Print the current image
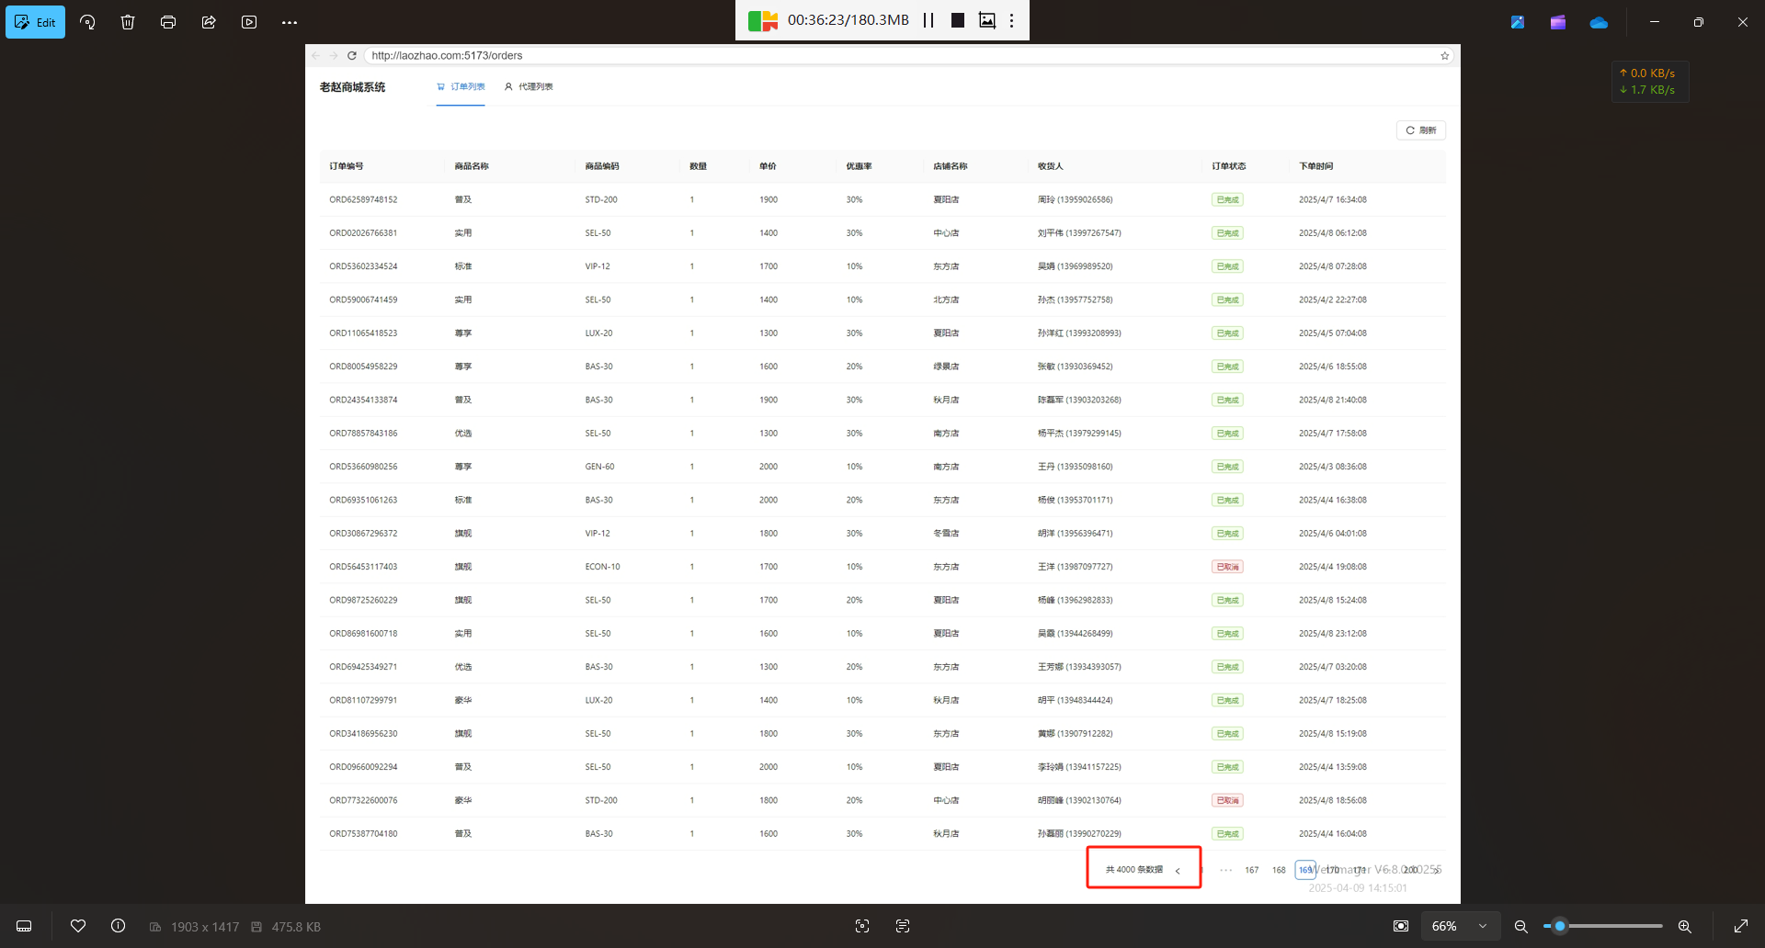The image size is (1765, 948). [x=168, y=22]
